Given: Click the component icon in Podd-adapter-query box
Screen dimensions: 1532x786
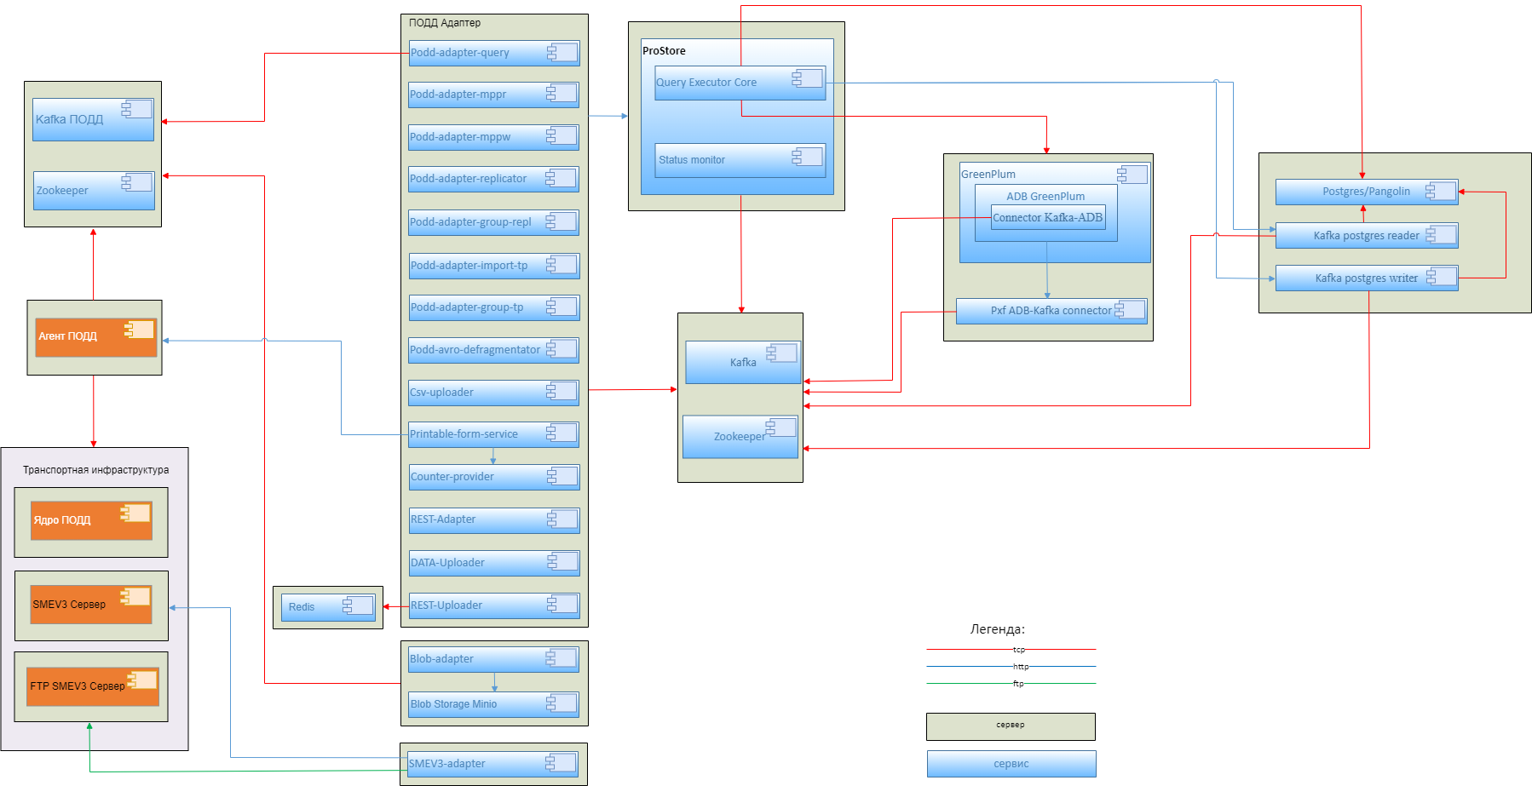Looking at the screenshot, I should [x=562, y=52].
